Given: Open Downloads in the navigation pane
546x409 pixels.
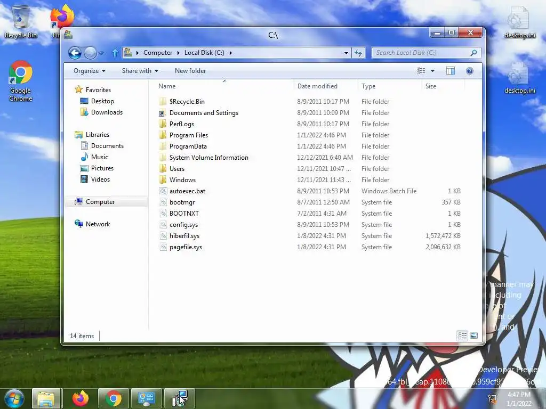Looking at the screenshot, I should pos(107,112).
